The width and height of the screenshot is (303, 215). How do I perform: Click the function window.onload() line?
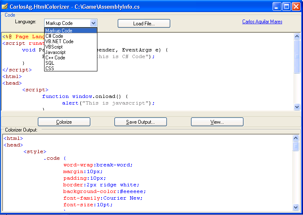pyautogui.click(x=85, y=96)
